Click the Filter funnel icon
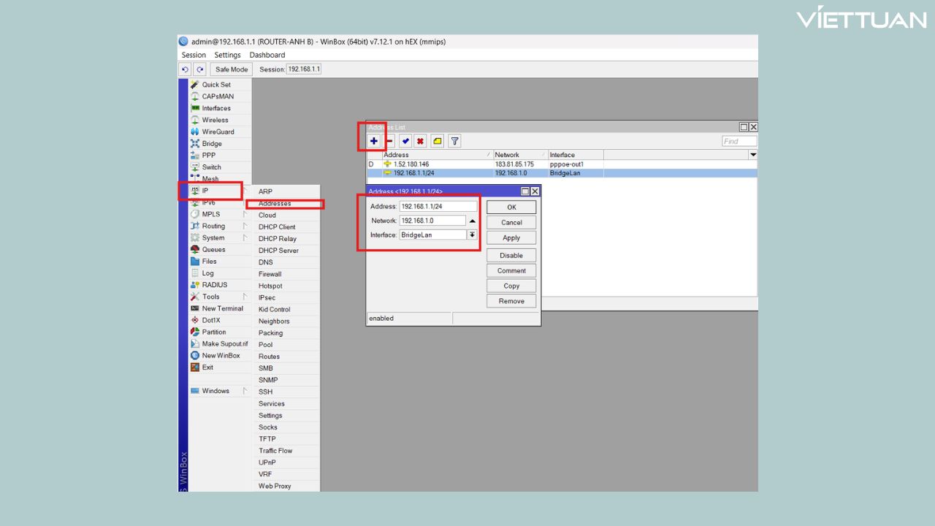Image resolution: width=935 pixels, height=526 pixels. pos(454,141)
